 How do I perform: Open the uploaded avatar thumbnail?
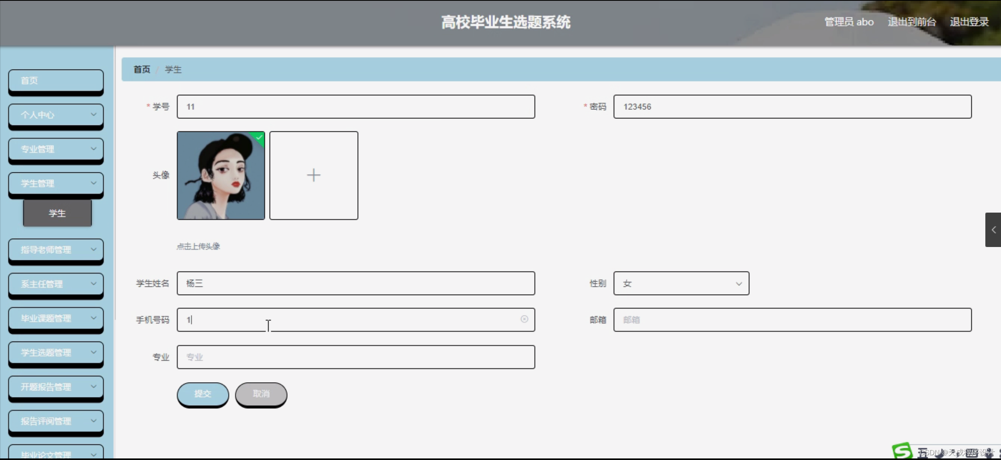pyautogui.click(x=221, y=175)
